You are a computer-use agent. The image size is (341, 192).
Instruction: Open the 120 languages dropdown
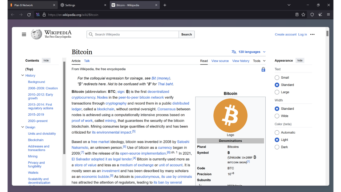[248, 52]
